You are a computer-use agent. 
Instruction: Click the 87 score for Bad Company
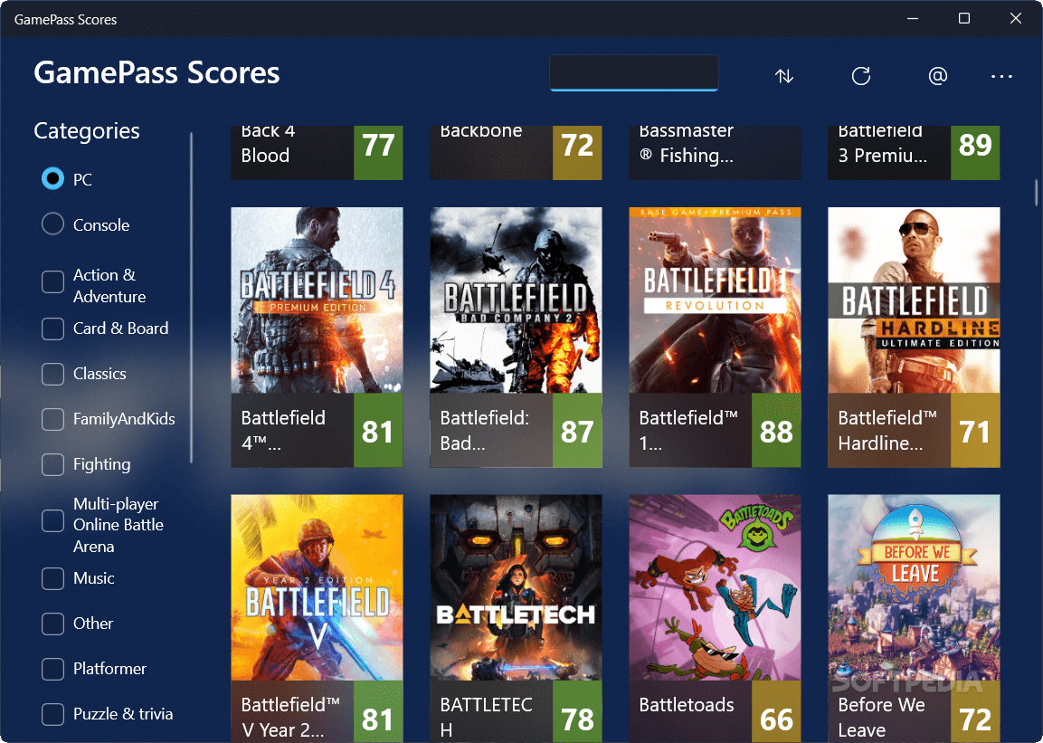tap(577, 431)
